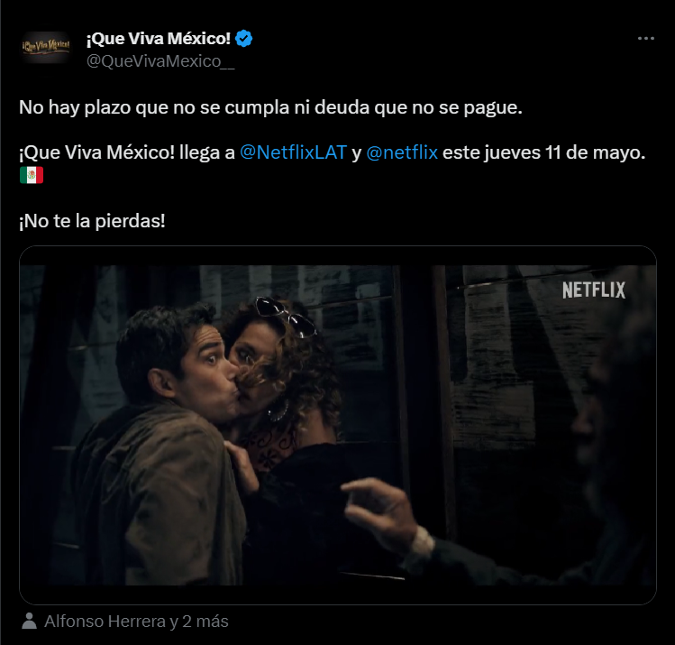Click the tagged people person icon

29,621
